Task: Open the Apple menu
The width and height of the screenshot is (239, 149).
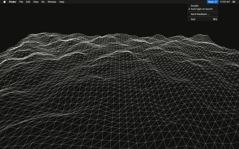Action: pos(4,2)
